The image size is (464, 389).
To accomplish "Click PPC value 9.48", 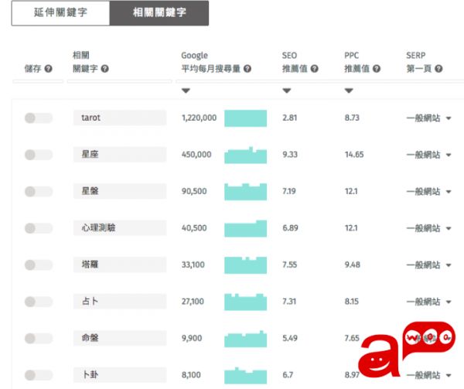I will point(353,264).
